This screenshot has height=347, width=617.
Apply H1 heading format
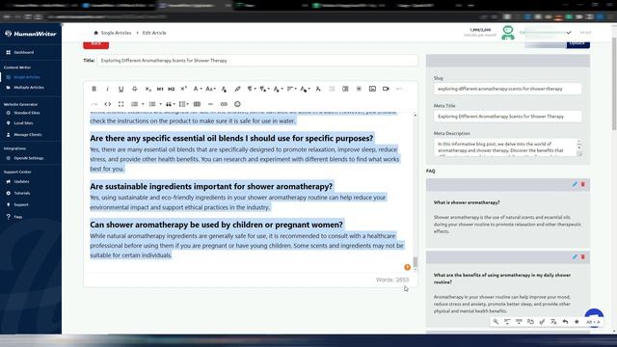tap(160, 89)
